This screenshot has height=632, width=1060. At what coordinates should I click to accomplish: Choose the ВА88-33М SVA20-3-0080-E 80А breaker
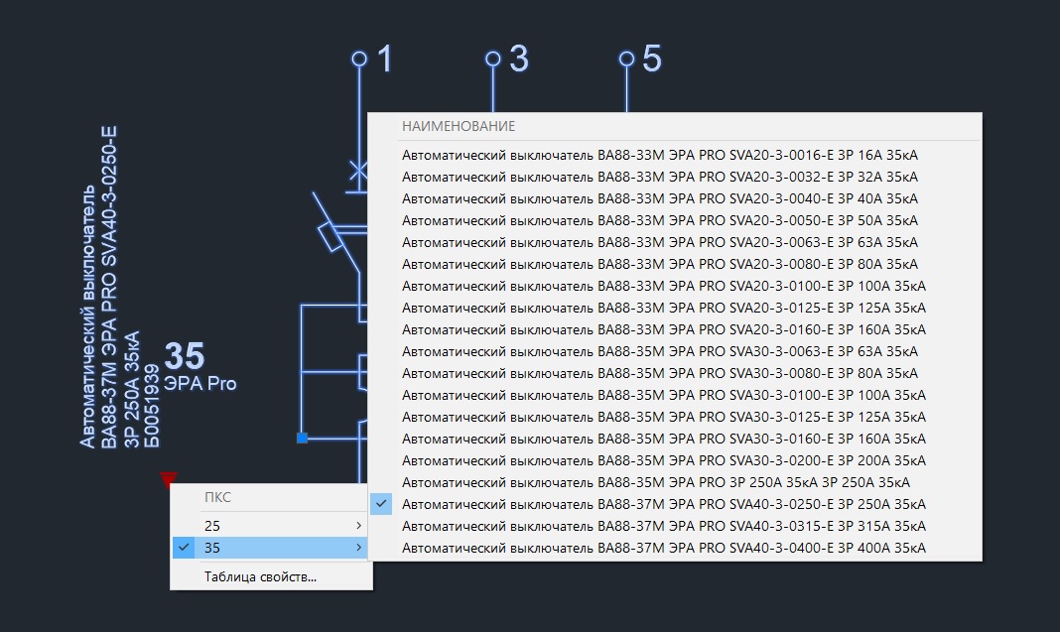click(x=675, y=264)
